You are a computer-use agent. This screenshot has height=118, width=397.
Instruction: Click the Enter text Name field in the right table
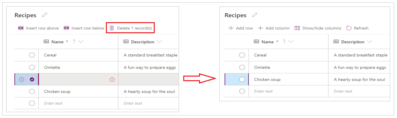pos(288,91)
